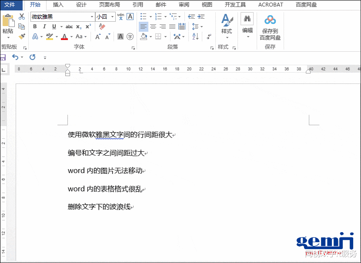Toggle show paragraph marks
The image size is (361, 263).
pyautogui.click(x=209, y=37)
